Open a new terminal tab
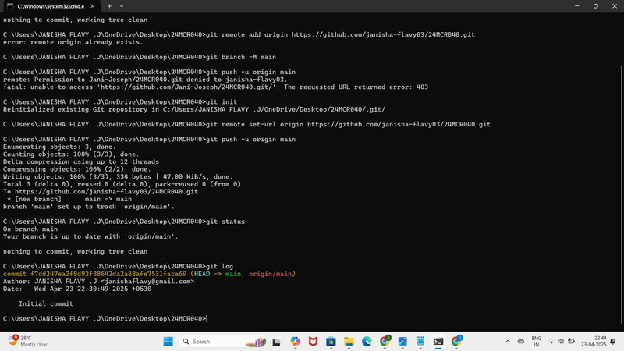The height and width of the screenshot is (351, 624). (109, 6)
